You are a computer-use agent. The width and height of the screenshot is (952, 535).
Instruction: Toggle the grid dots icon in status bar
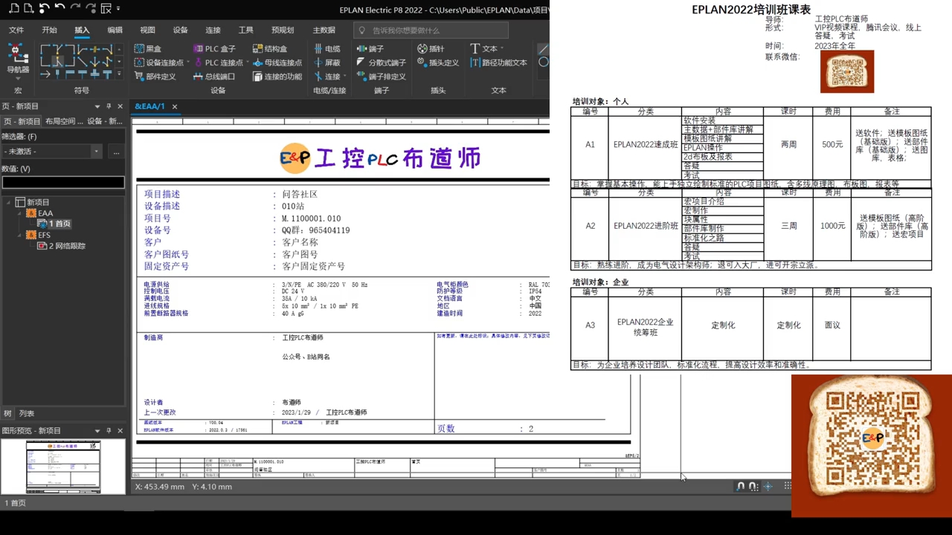coord(787,487)
